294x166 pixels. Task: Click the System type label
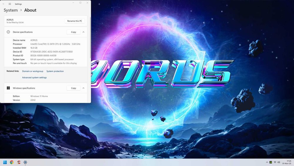19,59
